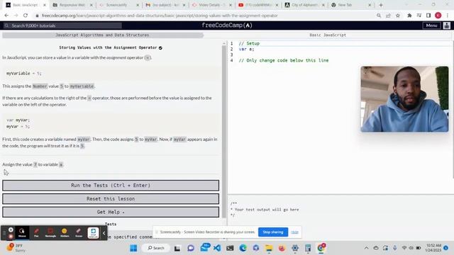Image resolution: width=454 pixels, height=255 pixels.
Task: Go to freeCodeCamp home via header logo
Action: point(227,25)
